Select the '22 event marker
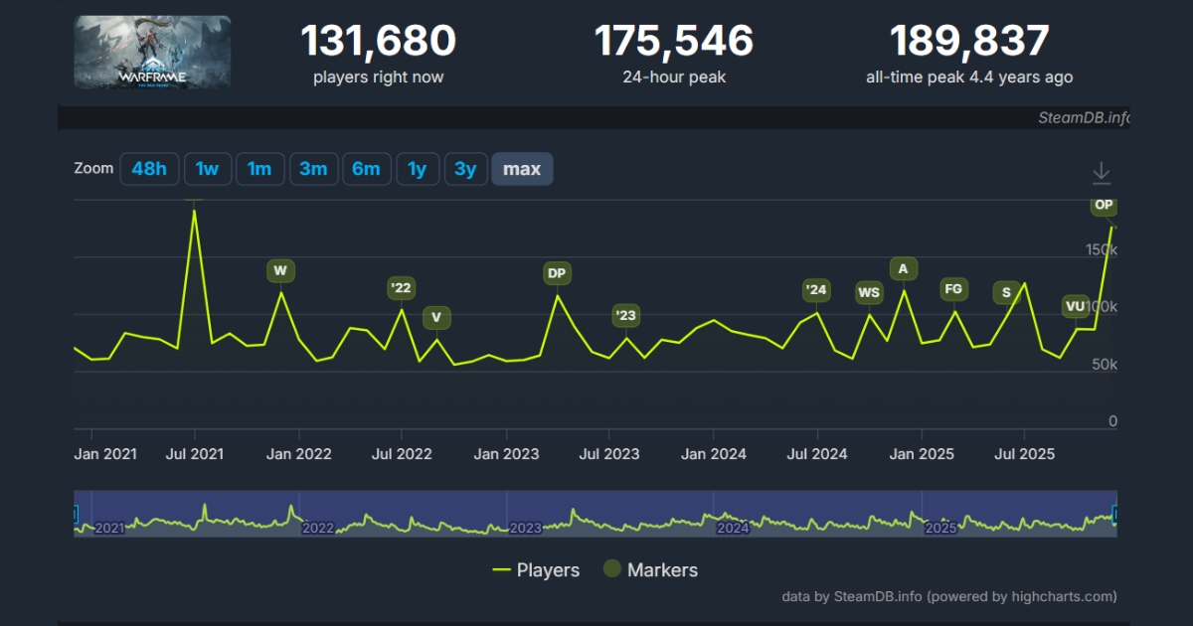1193x626 pixels. tap(401, 289)
